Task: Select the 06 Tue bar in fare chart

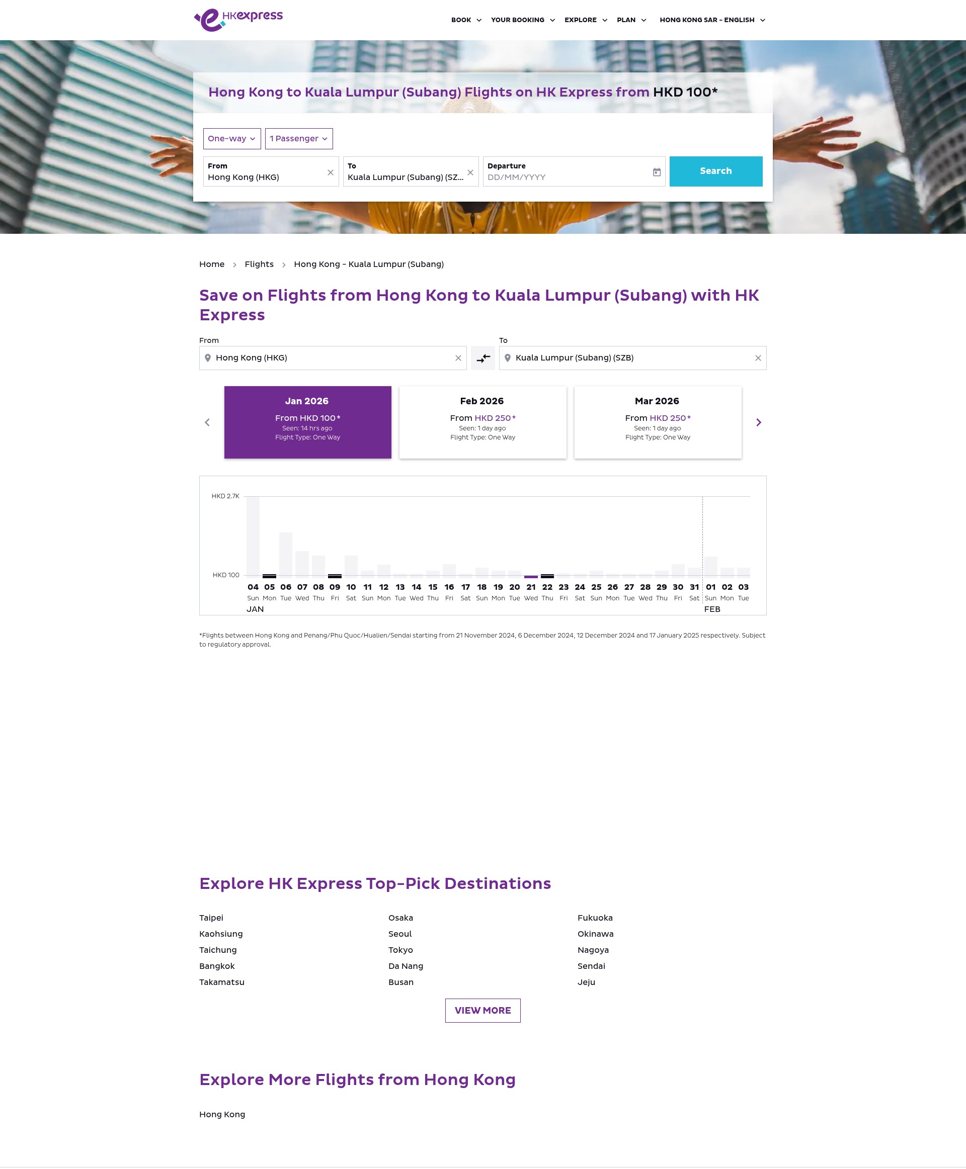Action: (286, 555)
